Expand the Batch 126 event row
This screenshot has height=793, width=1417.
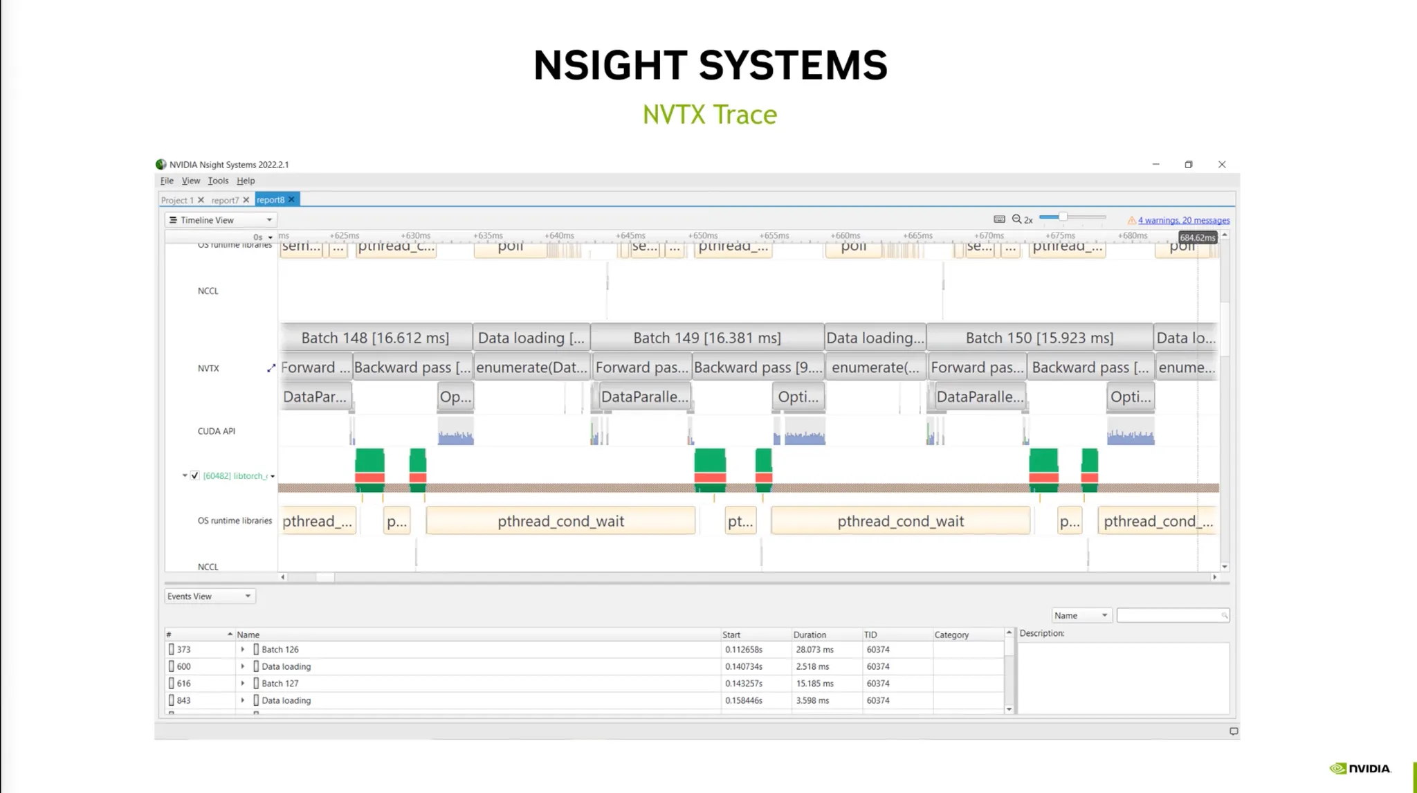click(x=242, y=649)
